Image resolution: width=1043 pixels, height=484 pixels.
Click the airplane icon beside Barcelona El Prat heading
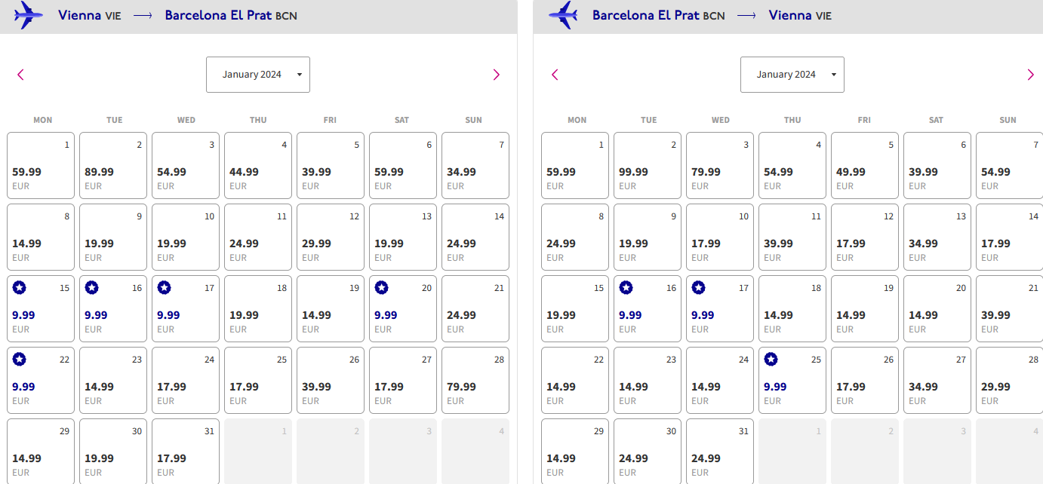click(x=563, y=15)
